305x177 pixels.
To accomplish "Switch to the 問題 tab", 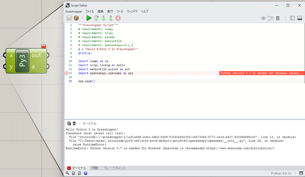I will (95, 168).
